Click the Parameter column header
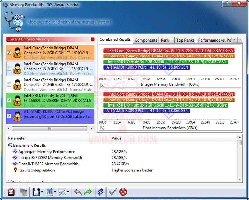 (x=58, y=138)
